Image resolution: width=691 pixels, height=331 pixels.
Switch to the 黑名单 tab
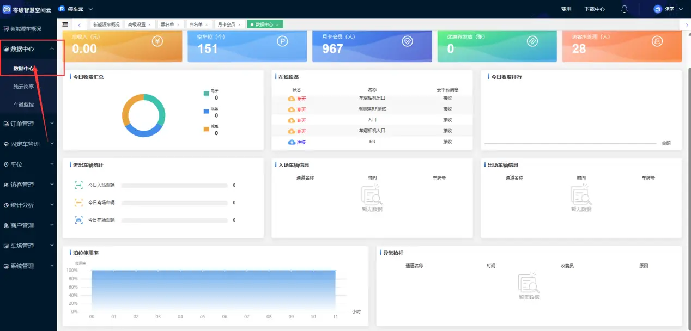[x=167, y=24]
